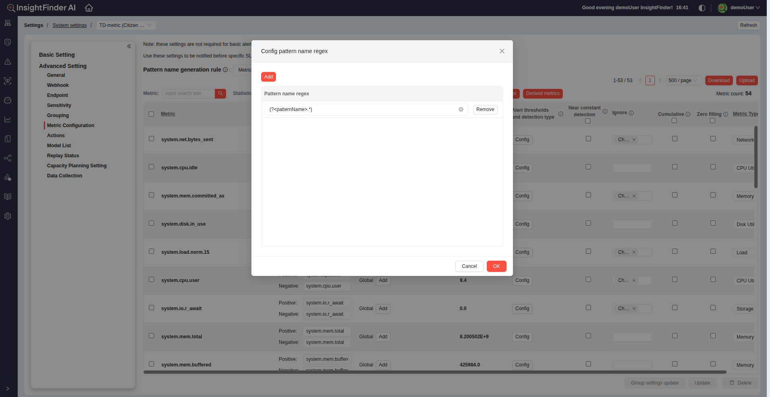Open the Webhook settings section
770x397 pixels.
pos(58,85)
